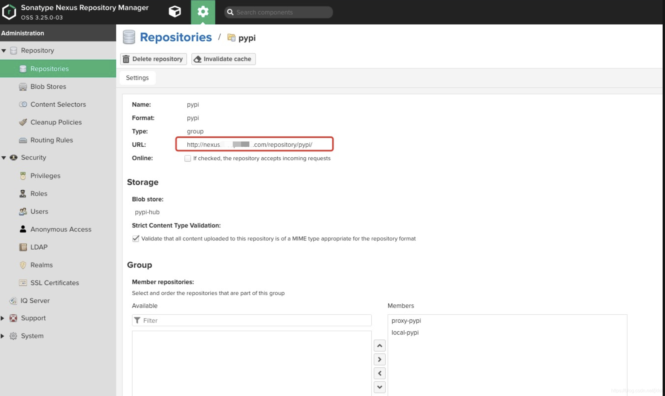Collapse the Repository tree section
Screen dimensions: 665x396
(x=4, y=50)
